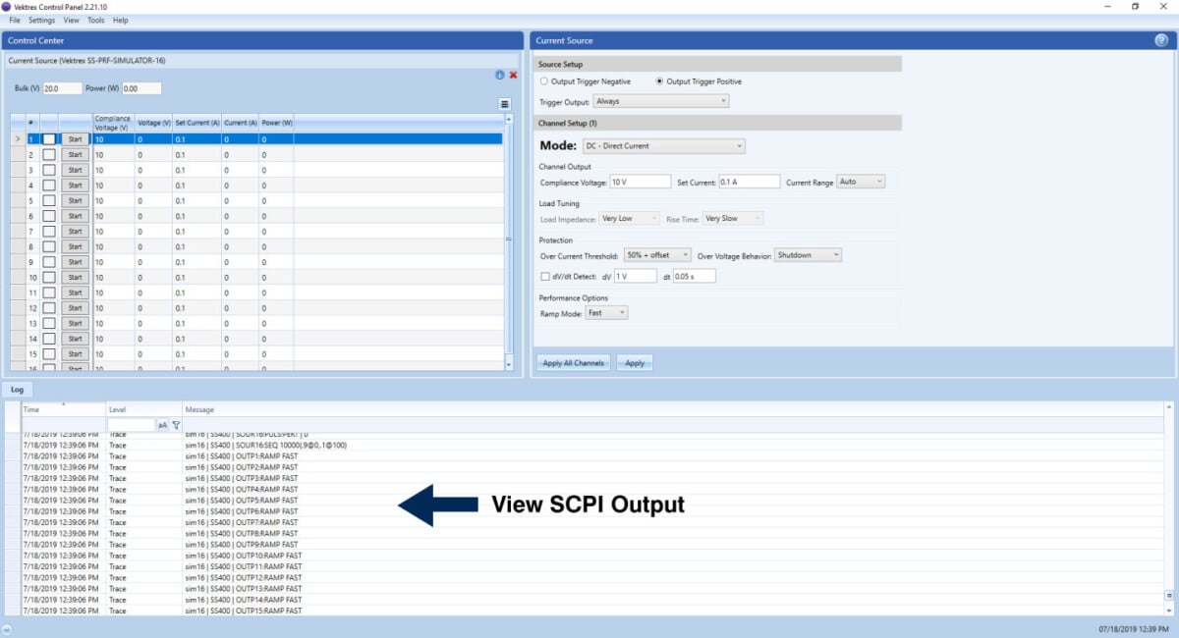Open the Help menu
The width and height of the screenshot is (1179, 638).
120,20
